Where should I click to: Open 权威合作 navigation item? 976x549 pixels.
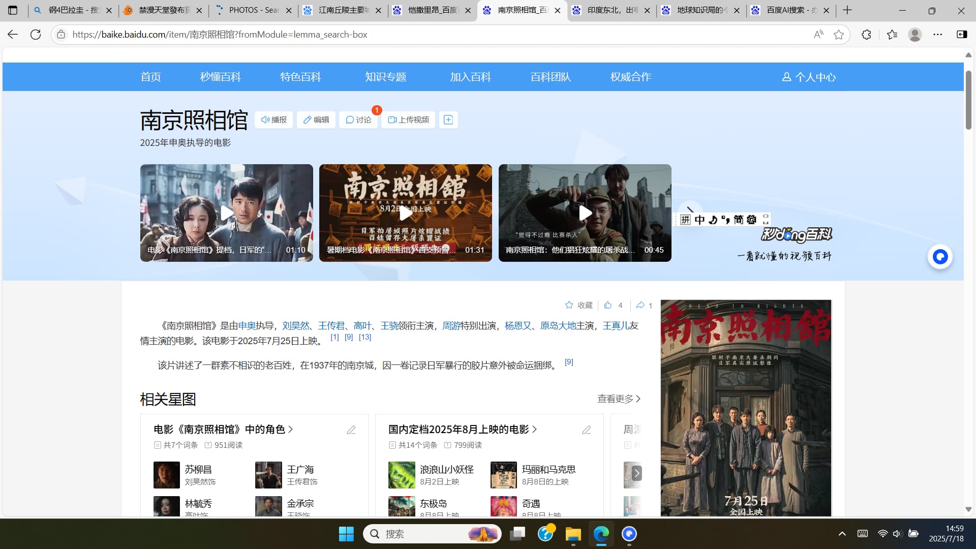pos(630,77)
